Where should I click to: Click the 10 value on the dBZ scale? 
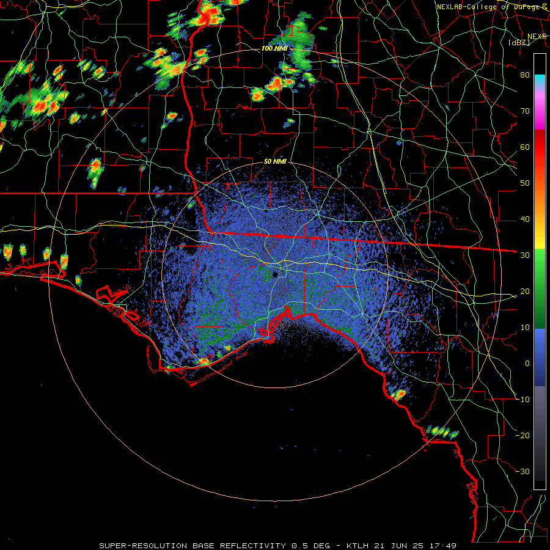[x=525, y=328]
